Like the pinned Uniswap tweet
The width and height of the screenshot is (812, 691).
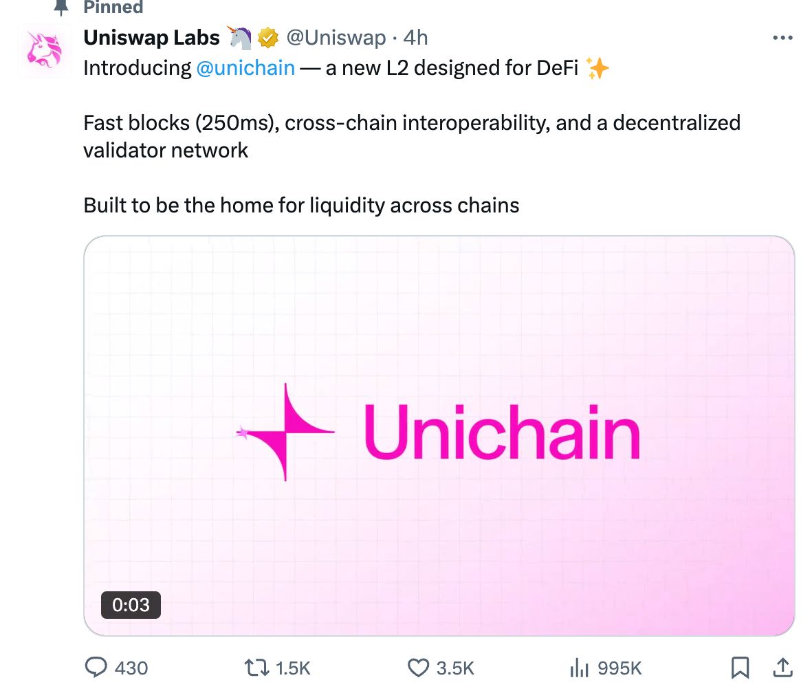pos(419,667)
